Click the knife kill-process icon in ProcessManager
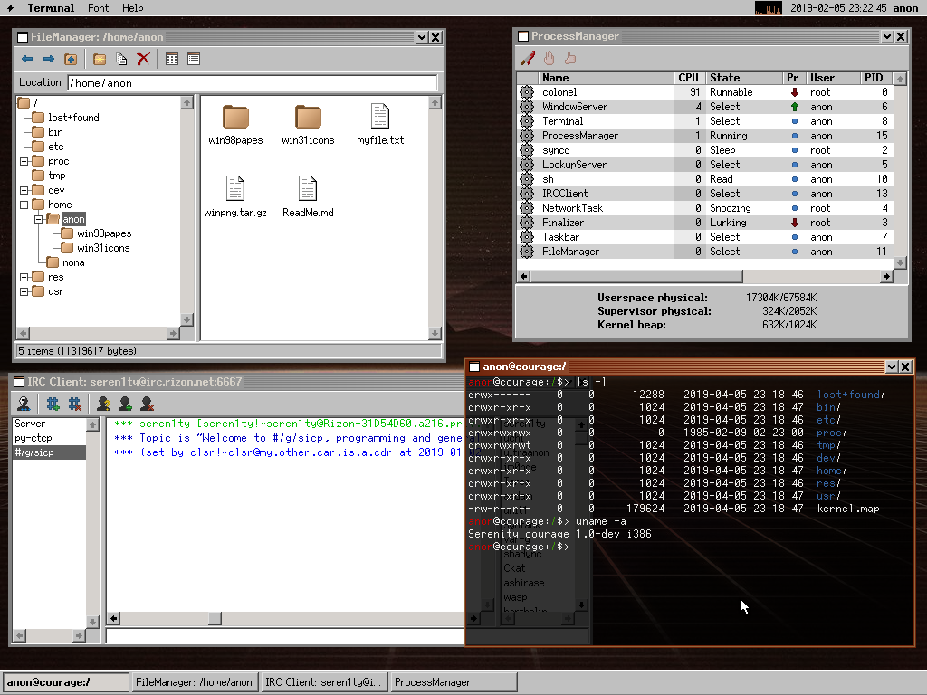This screenshot has width=927, height=695. coord(527,59)
